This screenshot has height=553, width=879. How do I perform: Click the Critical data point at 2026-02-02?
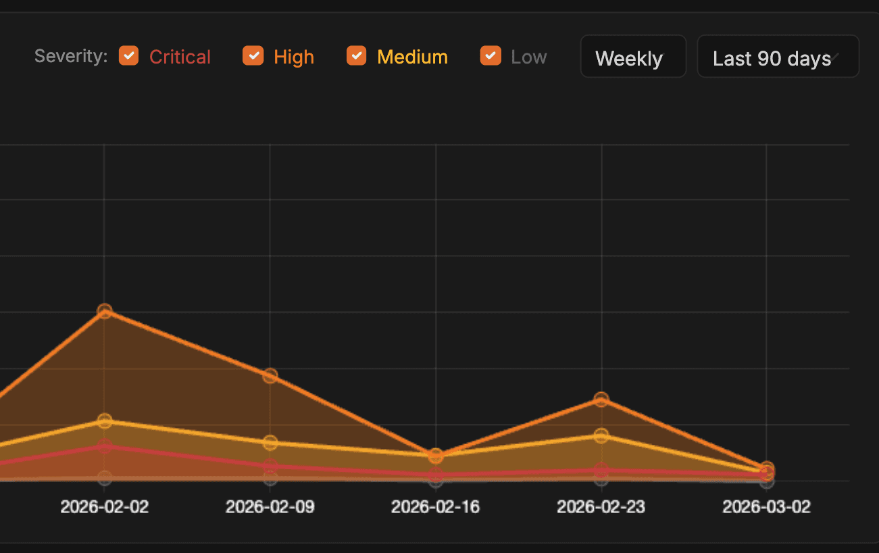click(x=104, y=446)
